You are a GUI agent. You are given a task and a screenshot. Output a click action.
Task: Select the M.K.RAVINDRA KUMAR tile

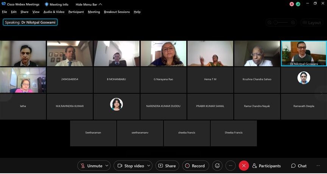70,107
